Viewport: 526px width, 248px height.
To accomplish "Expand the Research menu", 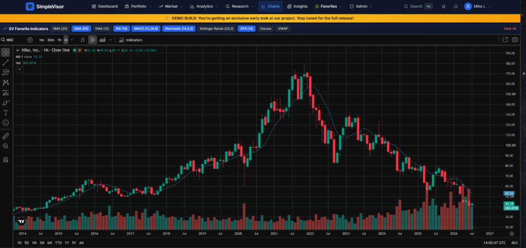I will click(x=239, y=6).
